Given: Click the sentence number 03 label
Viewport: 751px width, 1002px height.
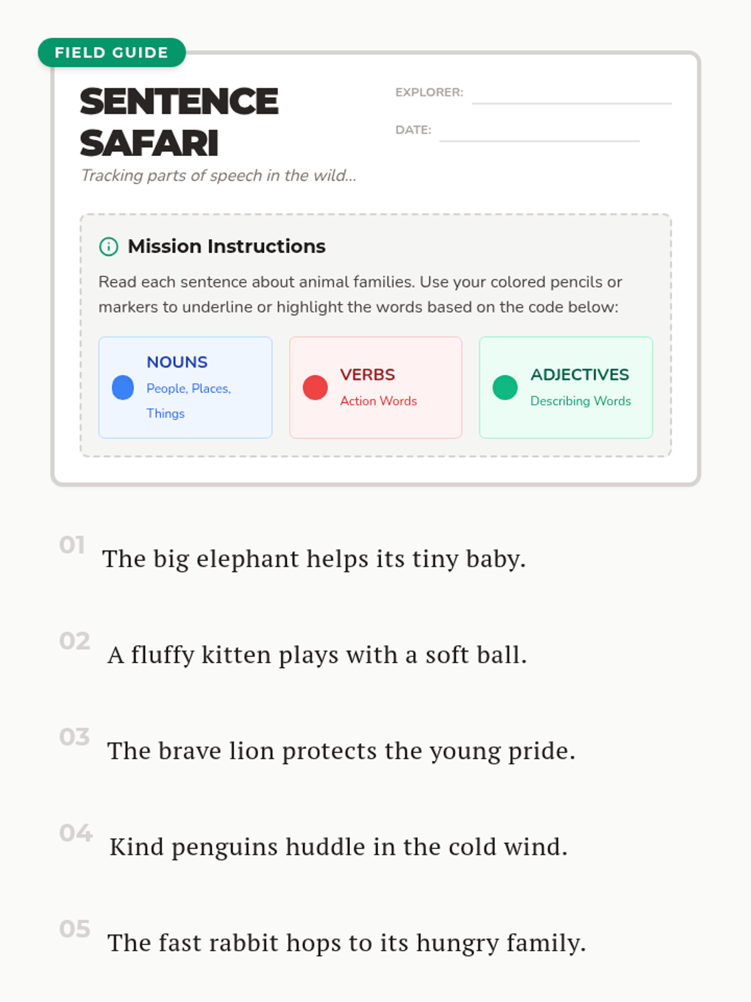Looking at the screenshot, I should [74, 737].
